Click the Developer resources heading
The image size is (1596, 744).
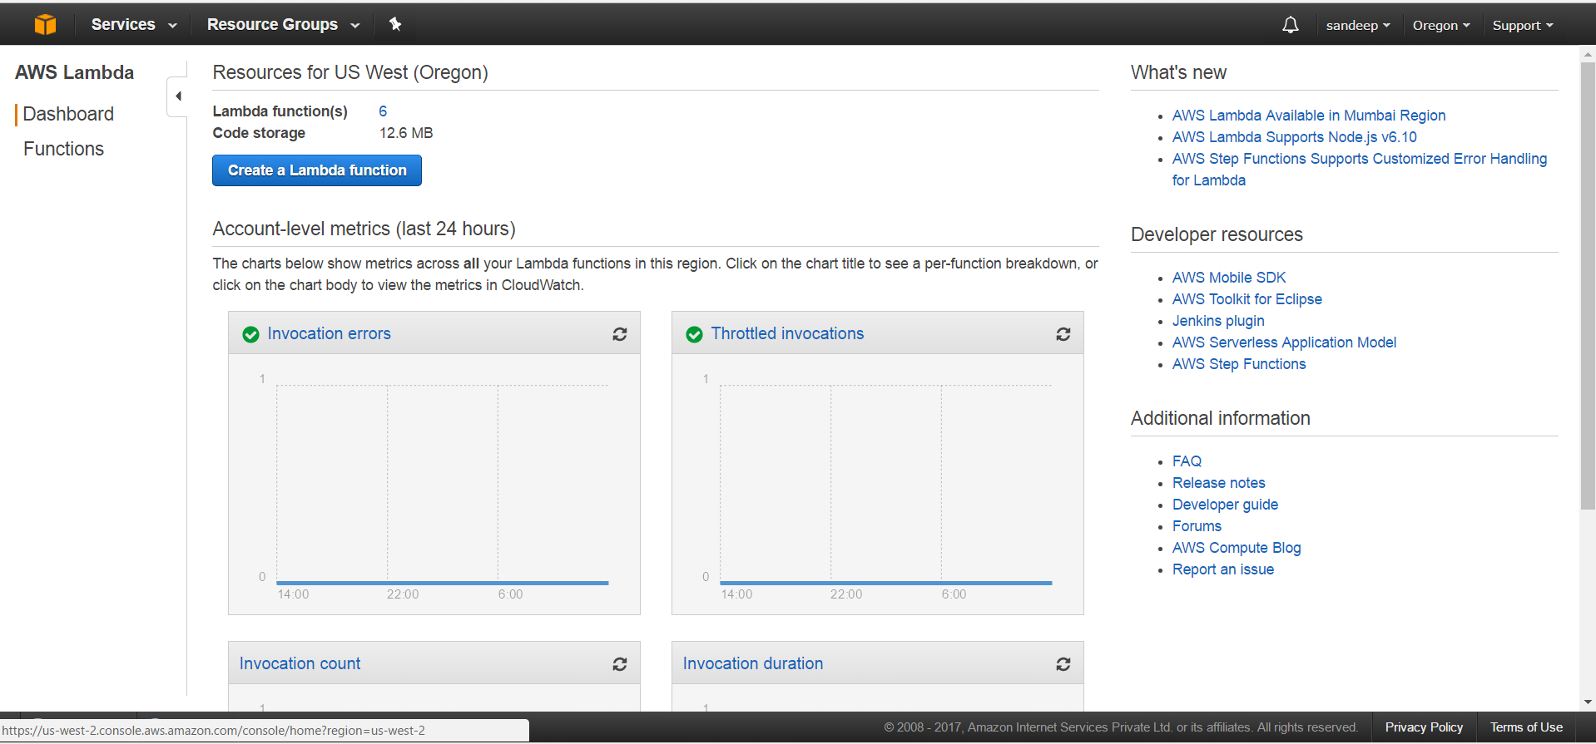point(1217,234)
